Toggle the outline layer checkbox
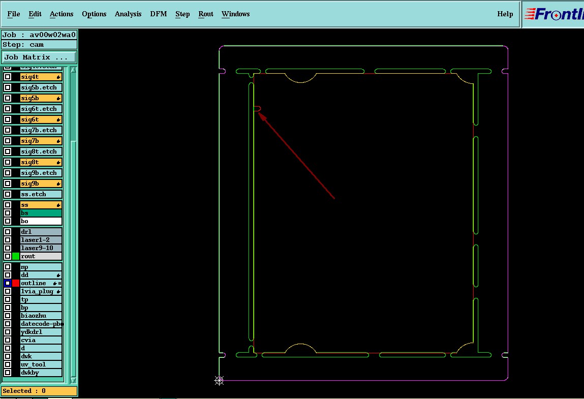584x399 pixels. (x=8, y=283)
